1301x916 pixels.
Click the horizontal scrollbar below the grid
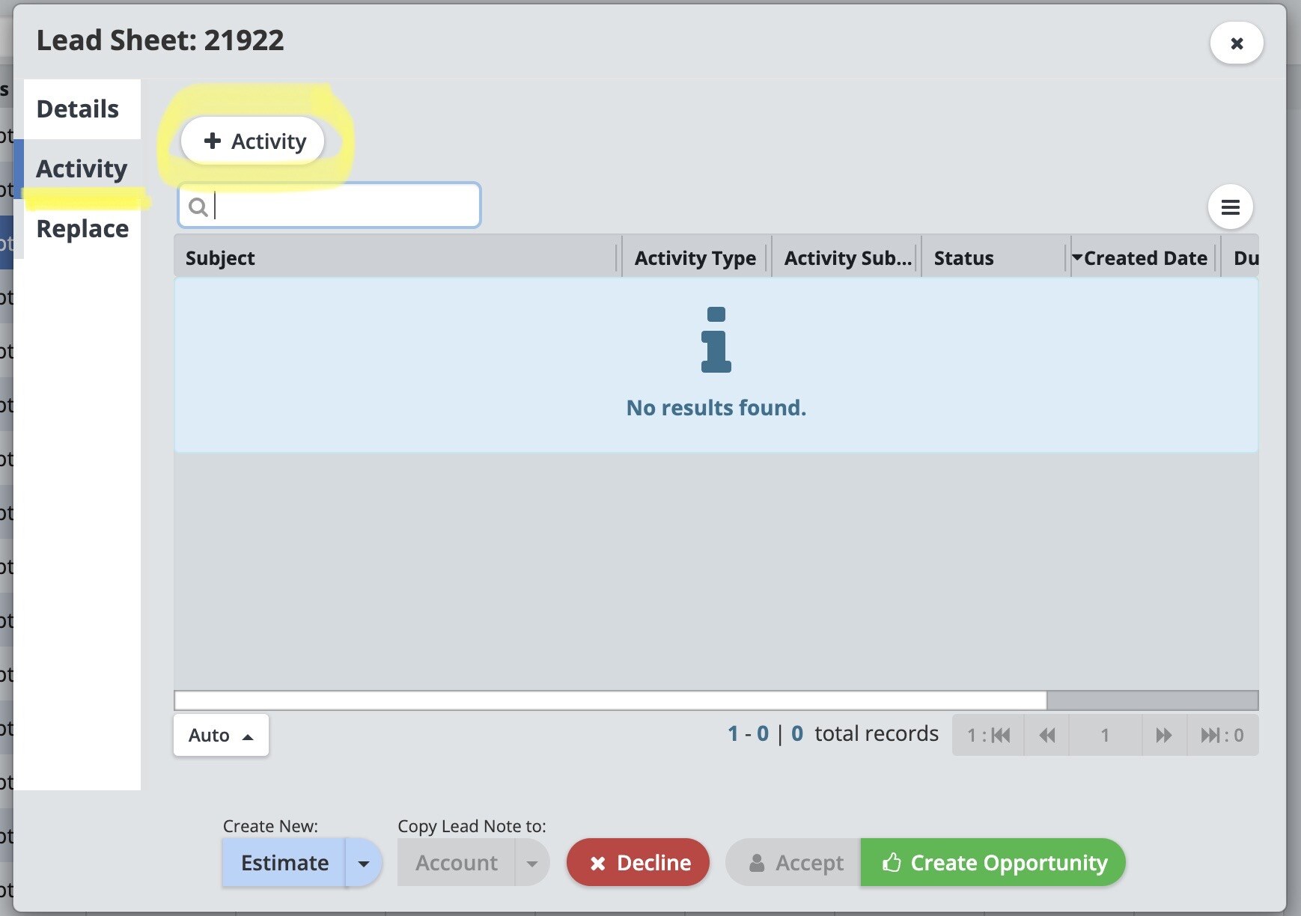tap(610, 700)
